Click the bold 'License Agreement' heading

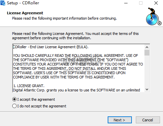tap(25, 13)
